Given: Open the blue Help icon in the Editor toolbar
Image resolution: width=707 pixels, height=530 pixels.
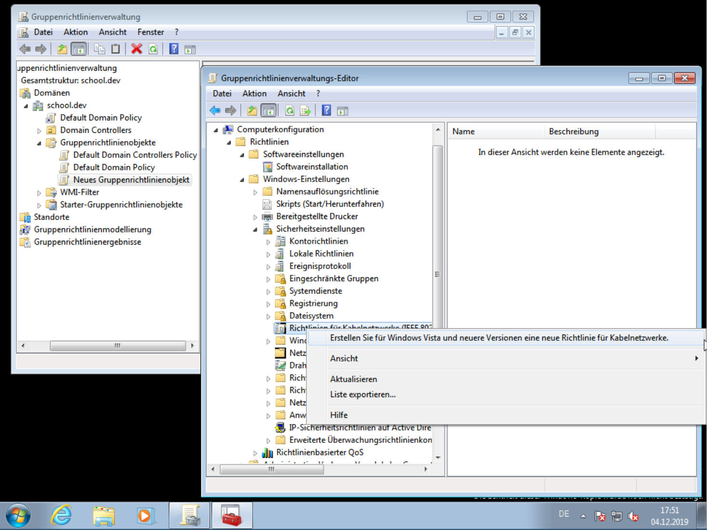Looking at the screenshot, I should [x=326, y=111].
